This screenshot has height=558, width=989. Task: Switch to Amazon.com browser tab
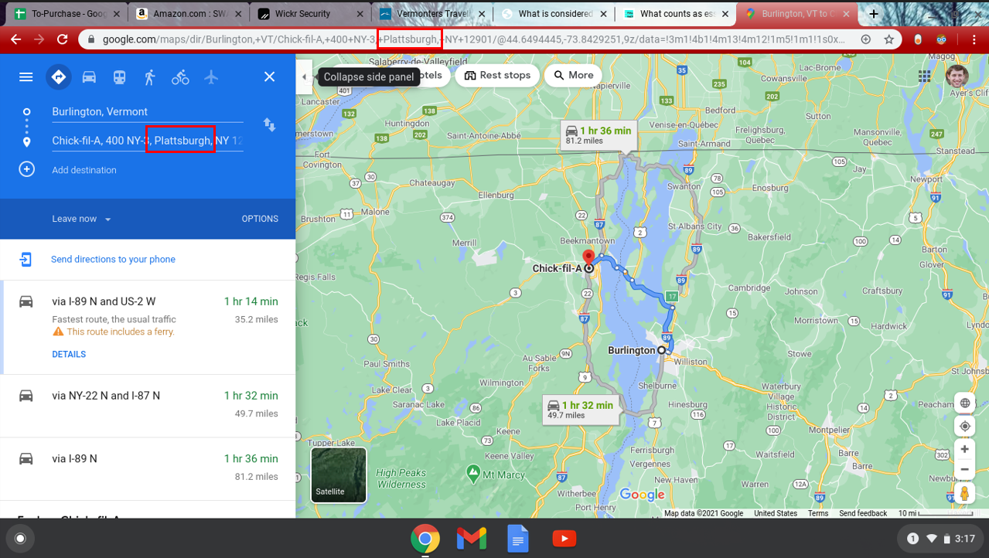pyautogui.click(x=188, y=14)
